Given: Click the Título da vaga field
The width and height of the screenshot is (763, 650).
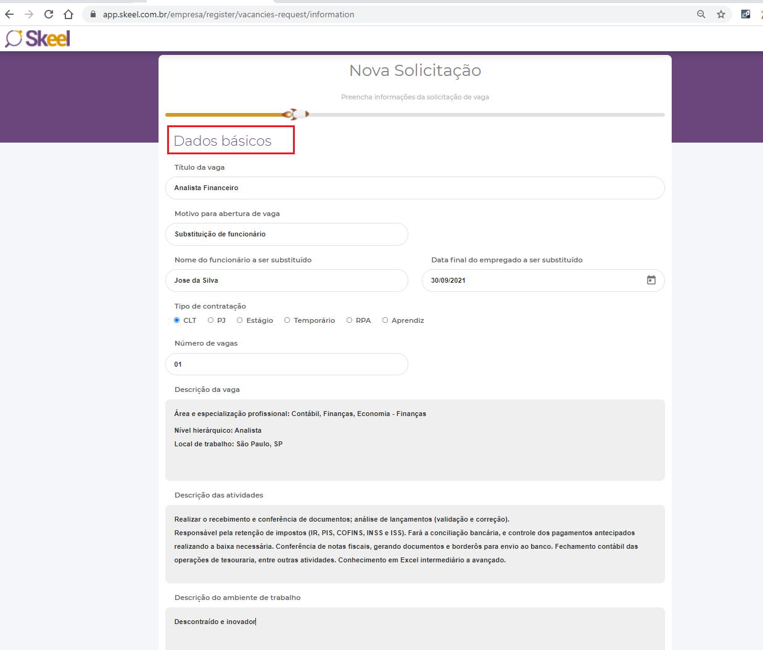Looking at the screenshot, I should (414, 188).
